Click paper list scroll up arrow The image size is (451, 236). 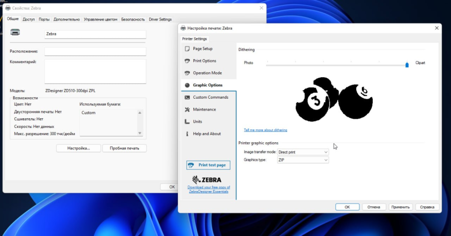click(140, 113)
